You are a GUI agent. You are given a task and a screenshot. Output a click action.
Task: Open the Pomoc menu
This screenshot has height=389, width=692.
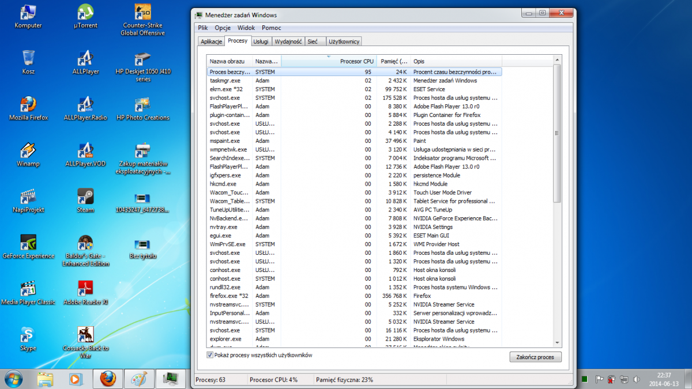(272, 28)
